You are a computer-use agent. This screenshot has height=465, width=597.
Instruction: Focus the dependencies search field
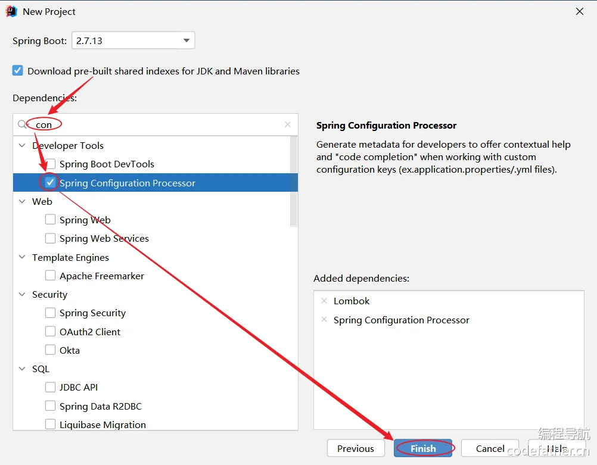click(x=156, y=124)
